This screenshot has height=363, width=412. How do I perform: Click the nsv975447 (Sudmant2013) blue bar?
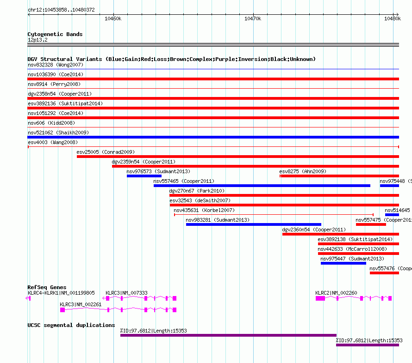click(343, 263)
